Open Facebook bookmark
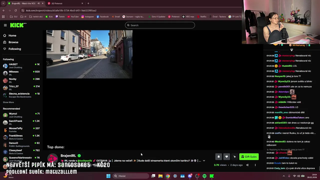 click(x=102, y=17)
